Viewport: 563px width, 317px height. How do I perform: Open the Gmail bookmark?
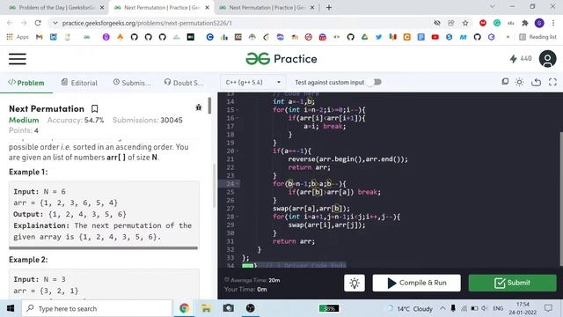(39, 37)
